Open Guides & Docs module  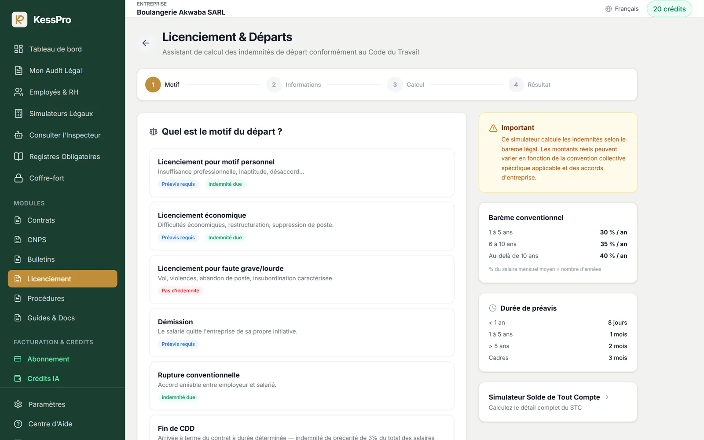pos(62,318)
